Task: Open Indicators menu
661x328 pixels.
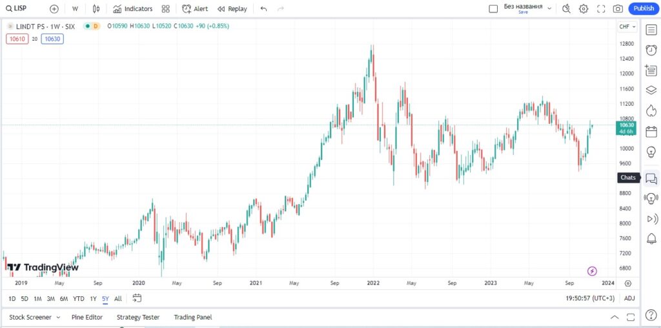Action: pos(133,9)
